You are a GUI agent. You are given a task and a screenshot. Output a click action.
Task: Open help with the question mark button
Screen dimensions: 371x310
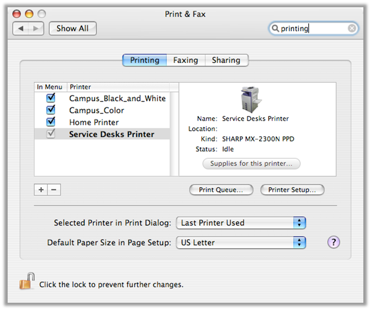pyautogui.click(x=334, y=242)
